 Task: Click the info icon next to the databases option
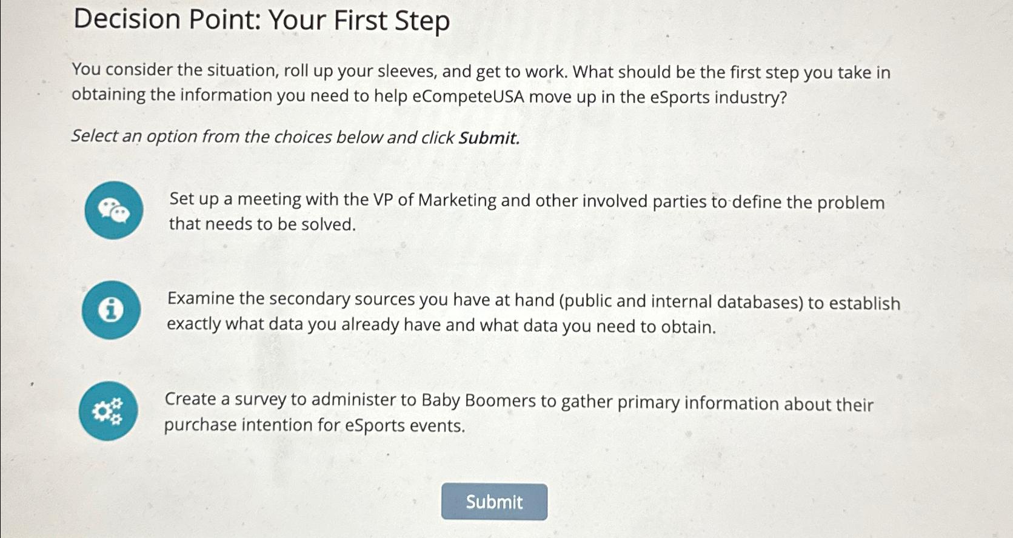click(111, 310)
